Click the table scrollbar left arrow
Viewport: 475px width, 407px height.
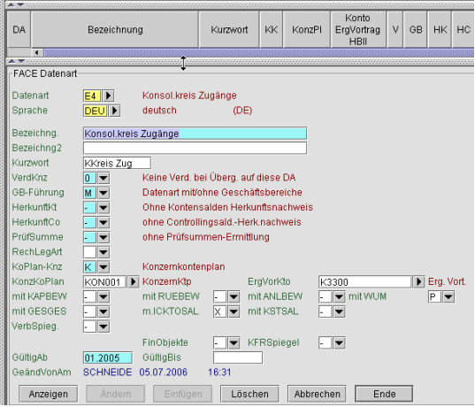tap(37, 53)
